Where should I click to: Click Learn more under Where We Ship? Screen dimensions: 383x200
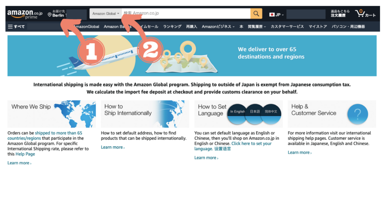(19, 163)
